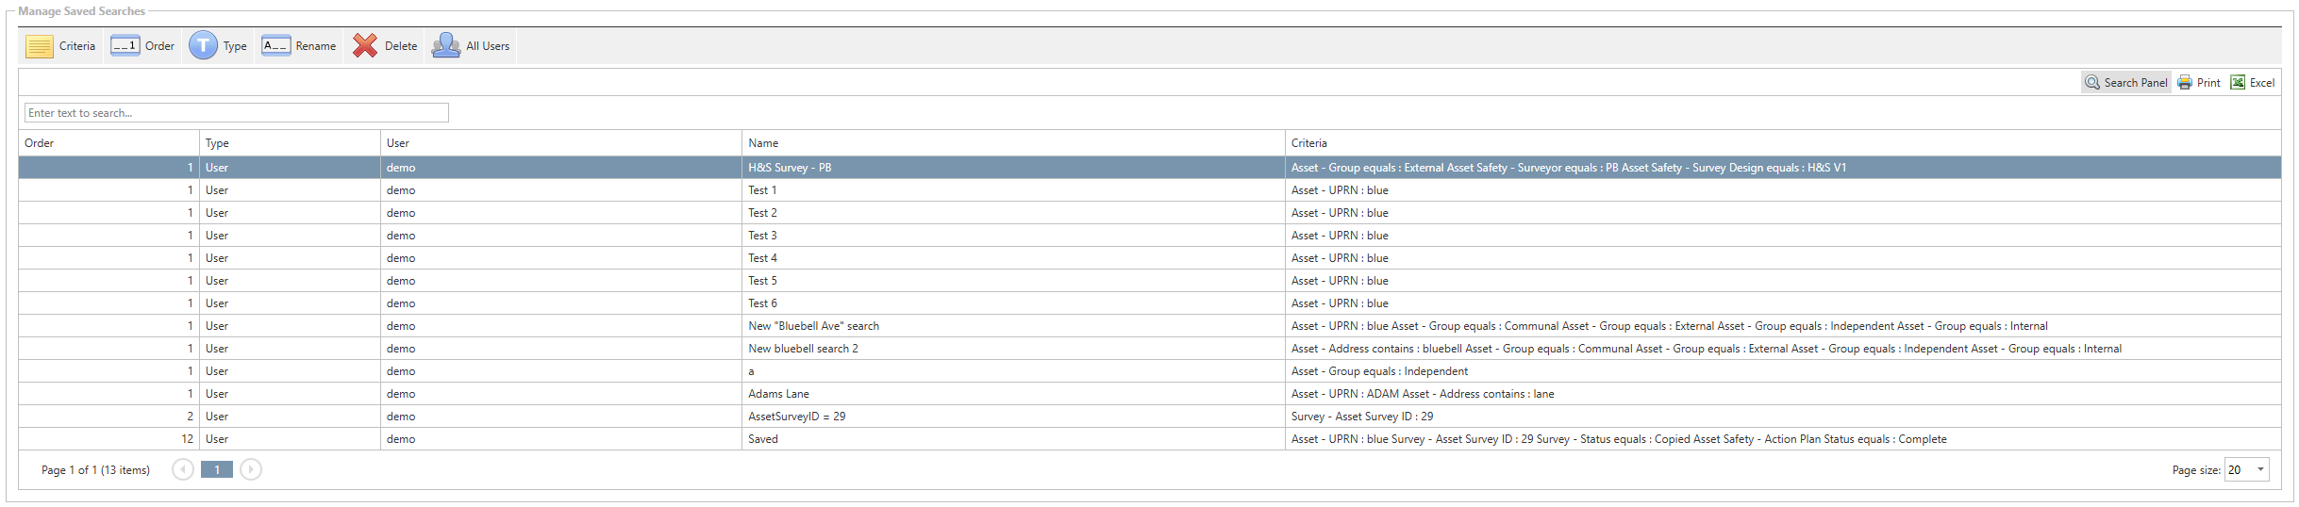The width and height of the screenshot is (2299, 507).
Task: Select page 1 in the pager
Action: pyautogui.click(x=217, y=469)
